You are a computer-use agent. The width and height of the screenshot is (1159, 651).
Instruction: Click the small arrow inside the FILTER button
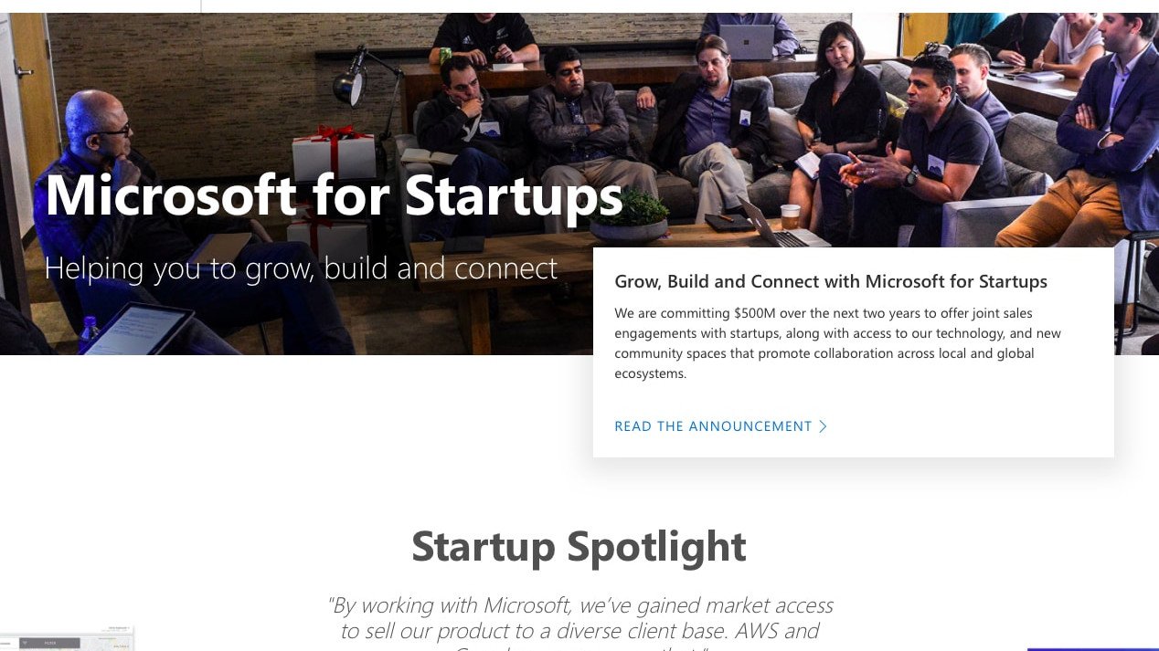tap(73, 643)
